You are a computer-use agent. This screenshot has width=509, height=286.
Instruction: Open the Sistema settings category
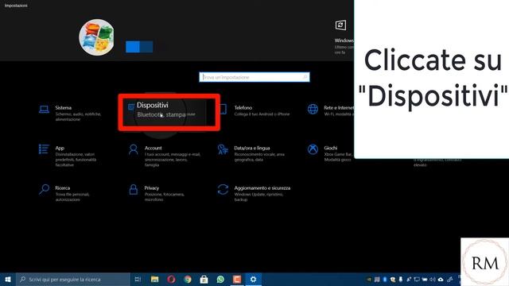click(x=71, y=113)
